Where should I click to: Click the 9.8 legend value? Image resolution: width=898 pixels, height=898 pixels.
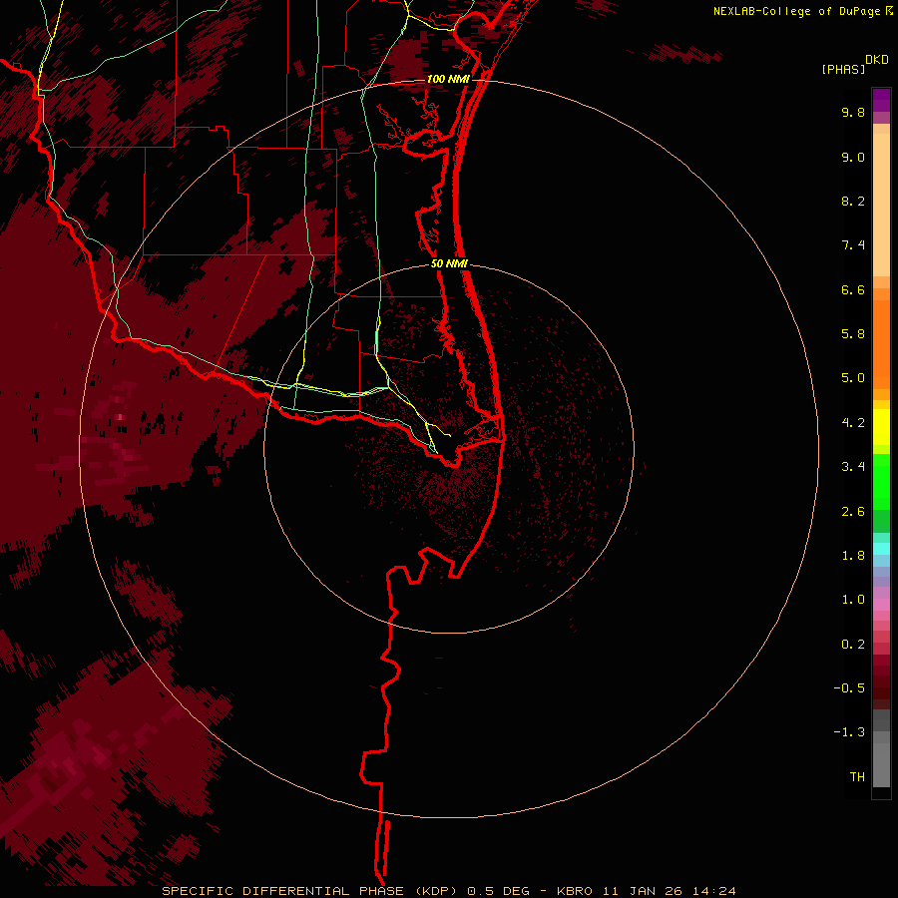pyautogui.click(x=853, y=112)
